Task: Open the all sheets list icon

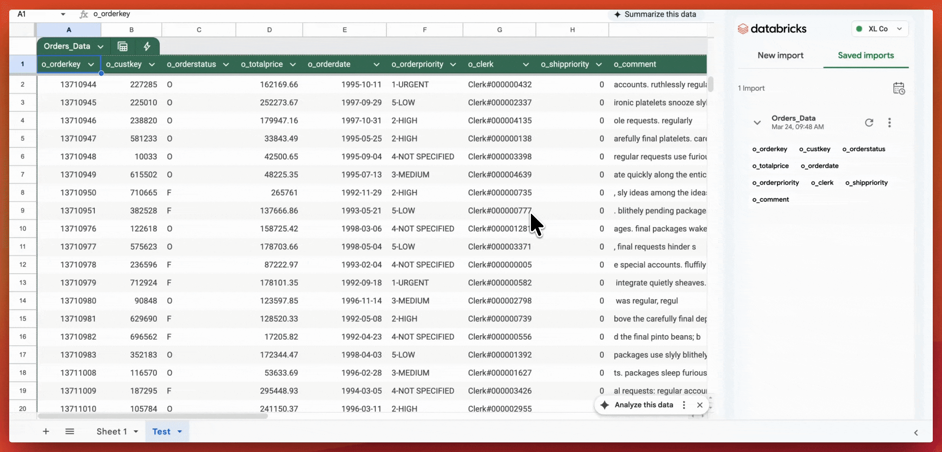Action: [70, 431]
